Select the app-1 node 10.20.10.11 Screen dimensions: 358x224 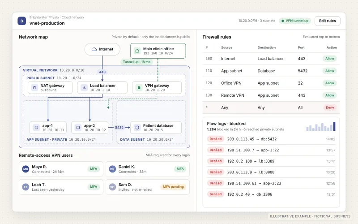48,128
